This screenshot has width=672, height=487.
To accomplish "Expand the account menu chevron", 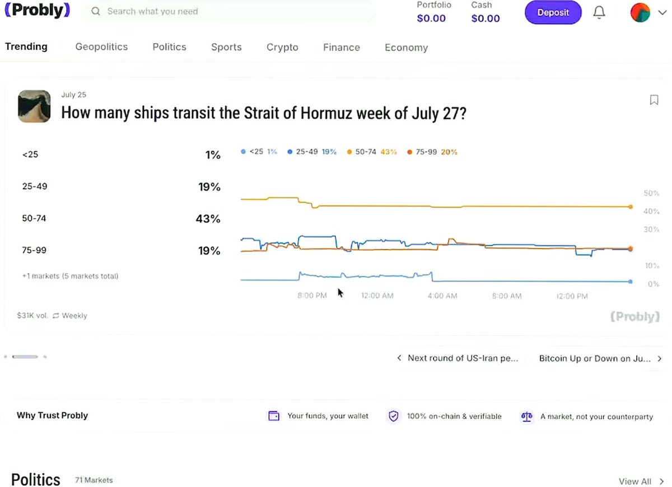I will 661,13.
